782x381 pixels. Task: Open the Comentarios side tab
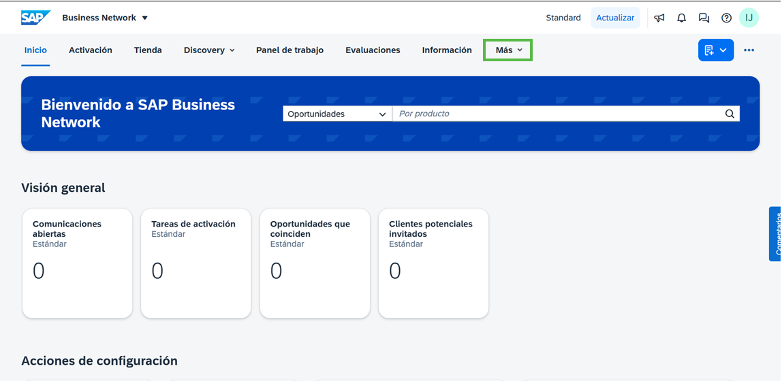coord(775,233)
